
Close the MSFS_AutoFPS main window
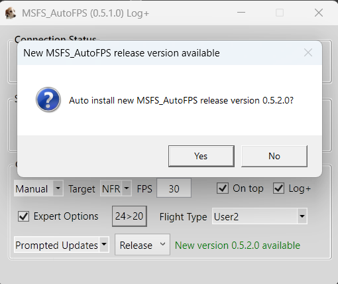pos(319,13)
